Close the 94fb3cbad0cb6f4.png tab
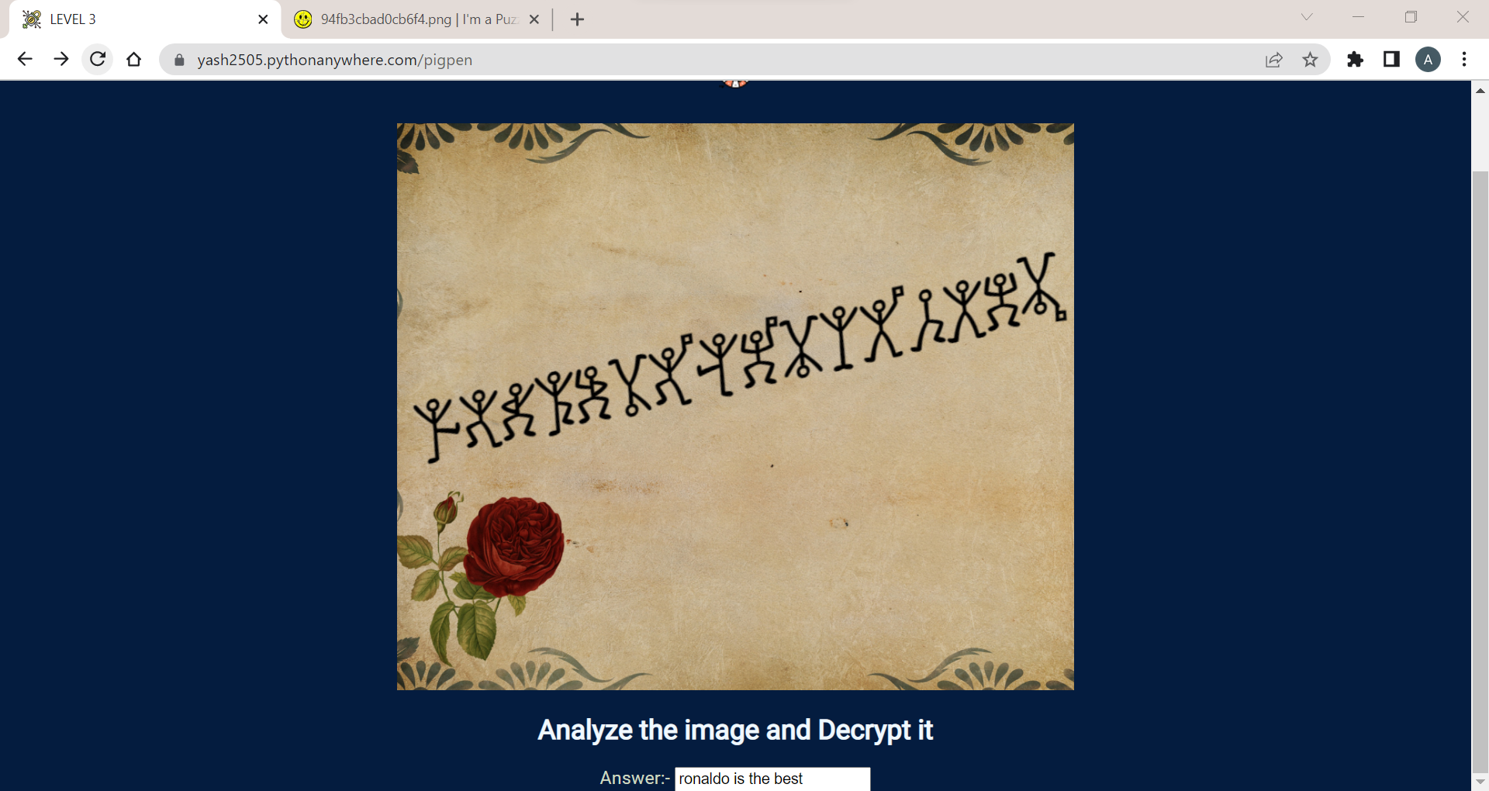Image resolution: width=1489 pixels, height=791 pixels. [x=534, y=19]
